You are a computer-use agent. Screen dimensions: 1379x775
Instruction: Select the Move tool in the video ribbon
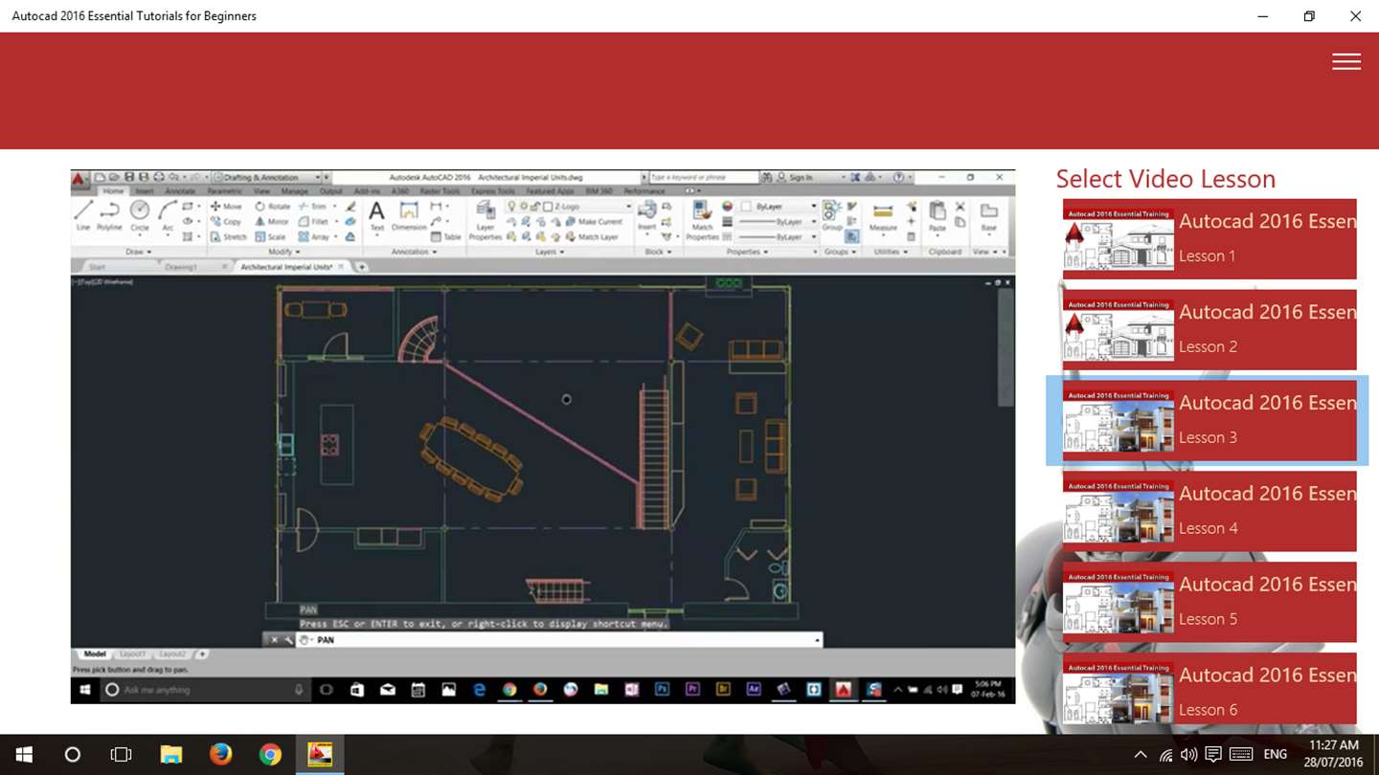(x=226, y=207)
